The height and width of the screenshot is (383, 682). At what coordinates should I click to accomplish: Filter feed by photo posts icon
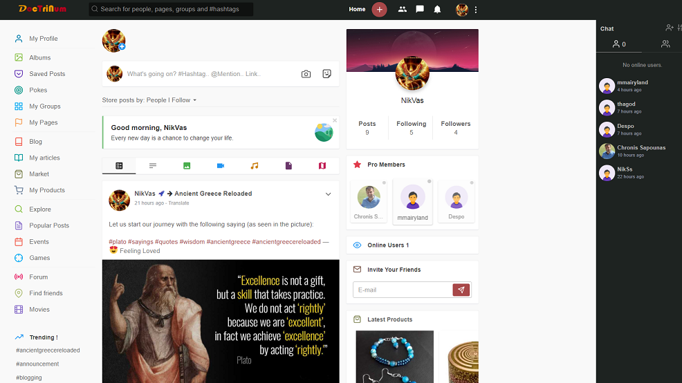(x=187, y=166)
